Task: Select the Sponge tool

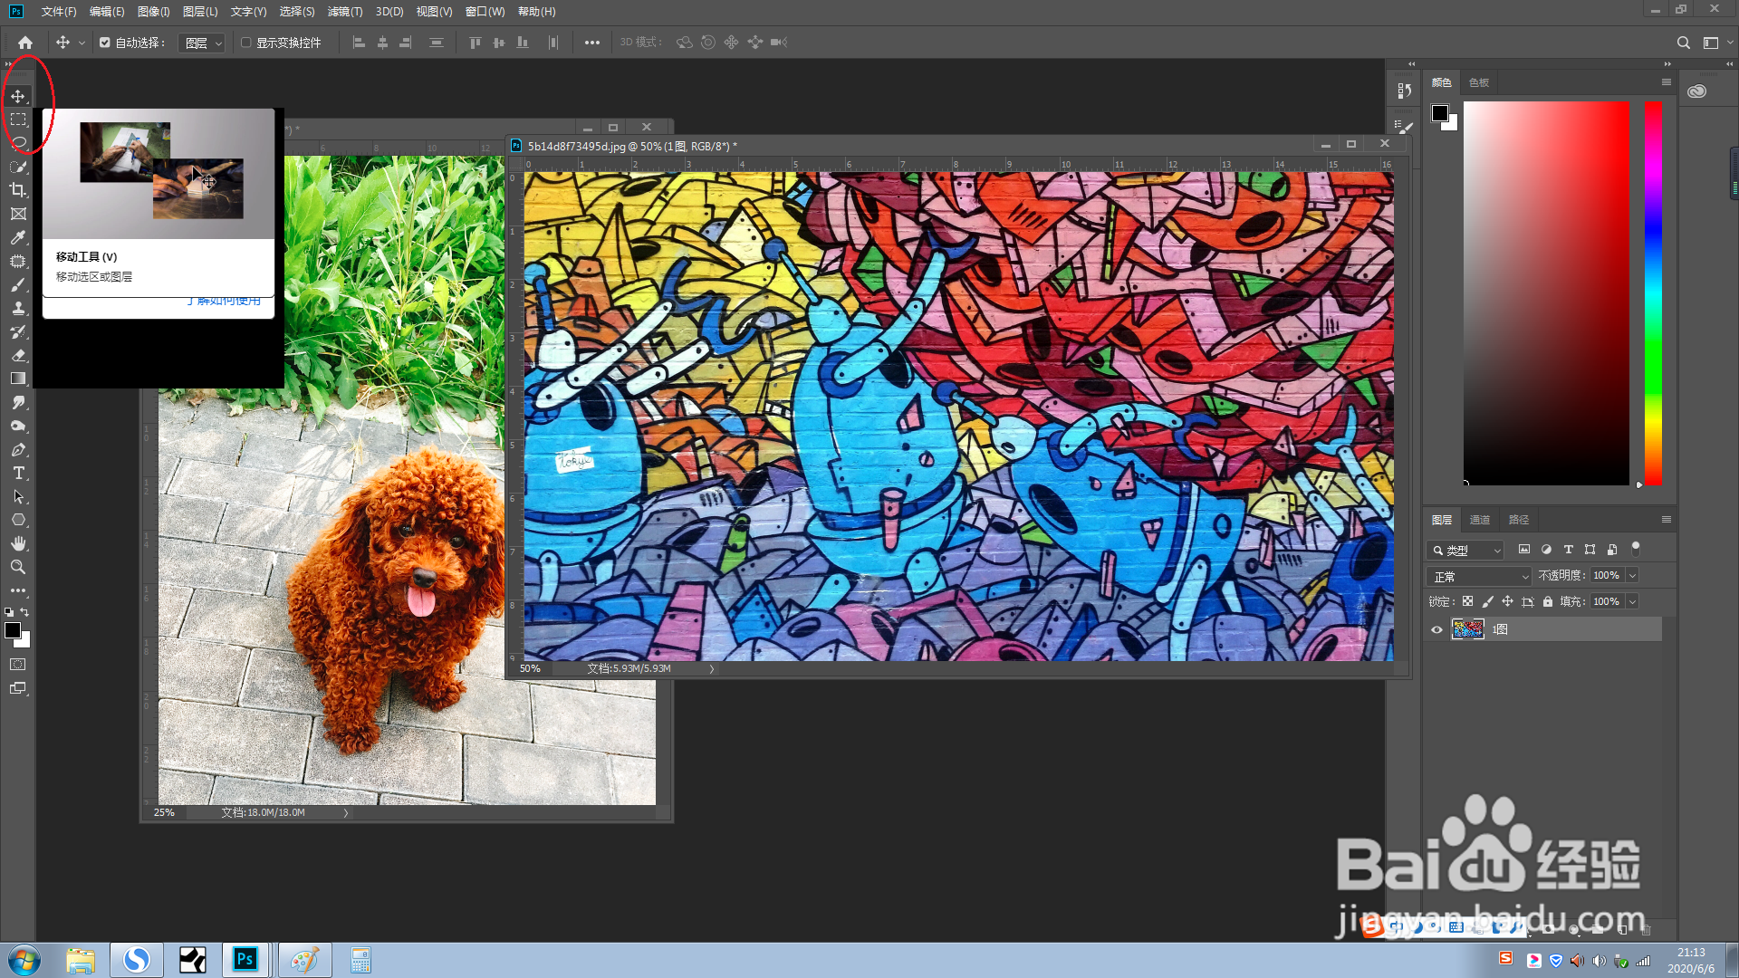Action: coord(18,426)
